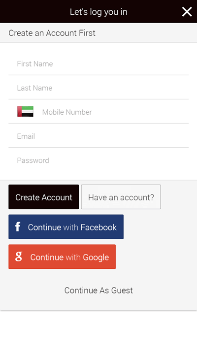
Task: Close the login dialog with the X icon
Action: click(187, 12)
